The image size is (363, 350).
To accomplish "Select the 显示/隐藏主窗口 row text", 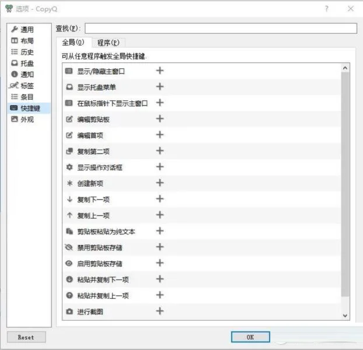I will (101, 71).
